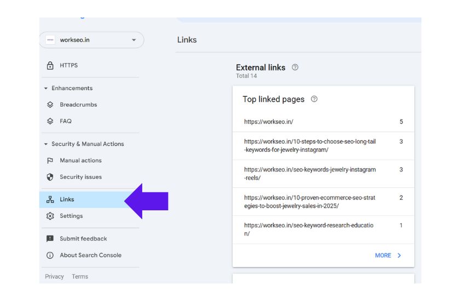Open the seo-keywords-jewelry-instagram-reels row
Image resolution: width=452 pixels, height=301 pixels.
pyautogui.click(x=323, y=174)
